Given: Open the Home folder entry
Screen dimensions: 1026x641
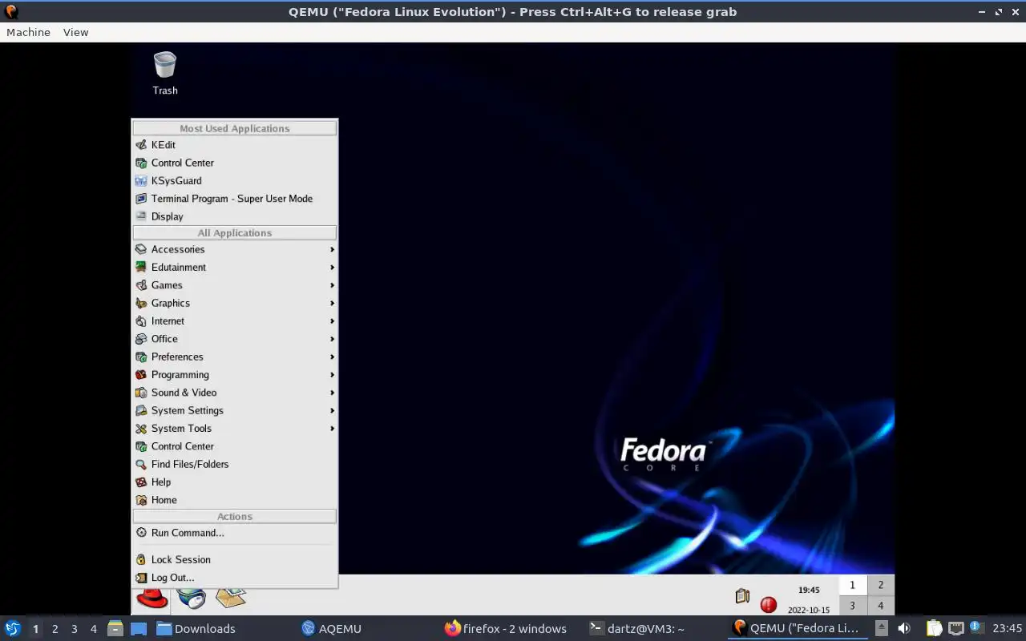Looking at the screenshot, I should (x=234, y=500).
